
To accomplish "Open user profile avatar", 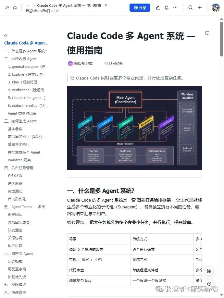I will (216, 7).
